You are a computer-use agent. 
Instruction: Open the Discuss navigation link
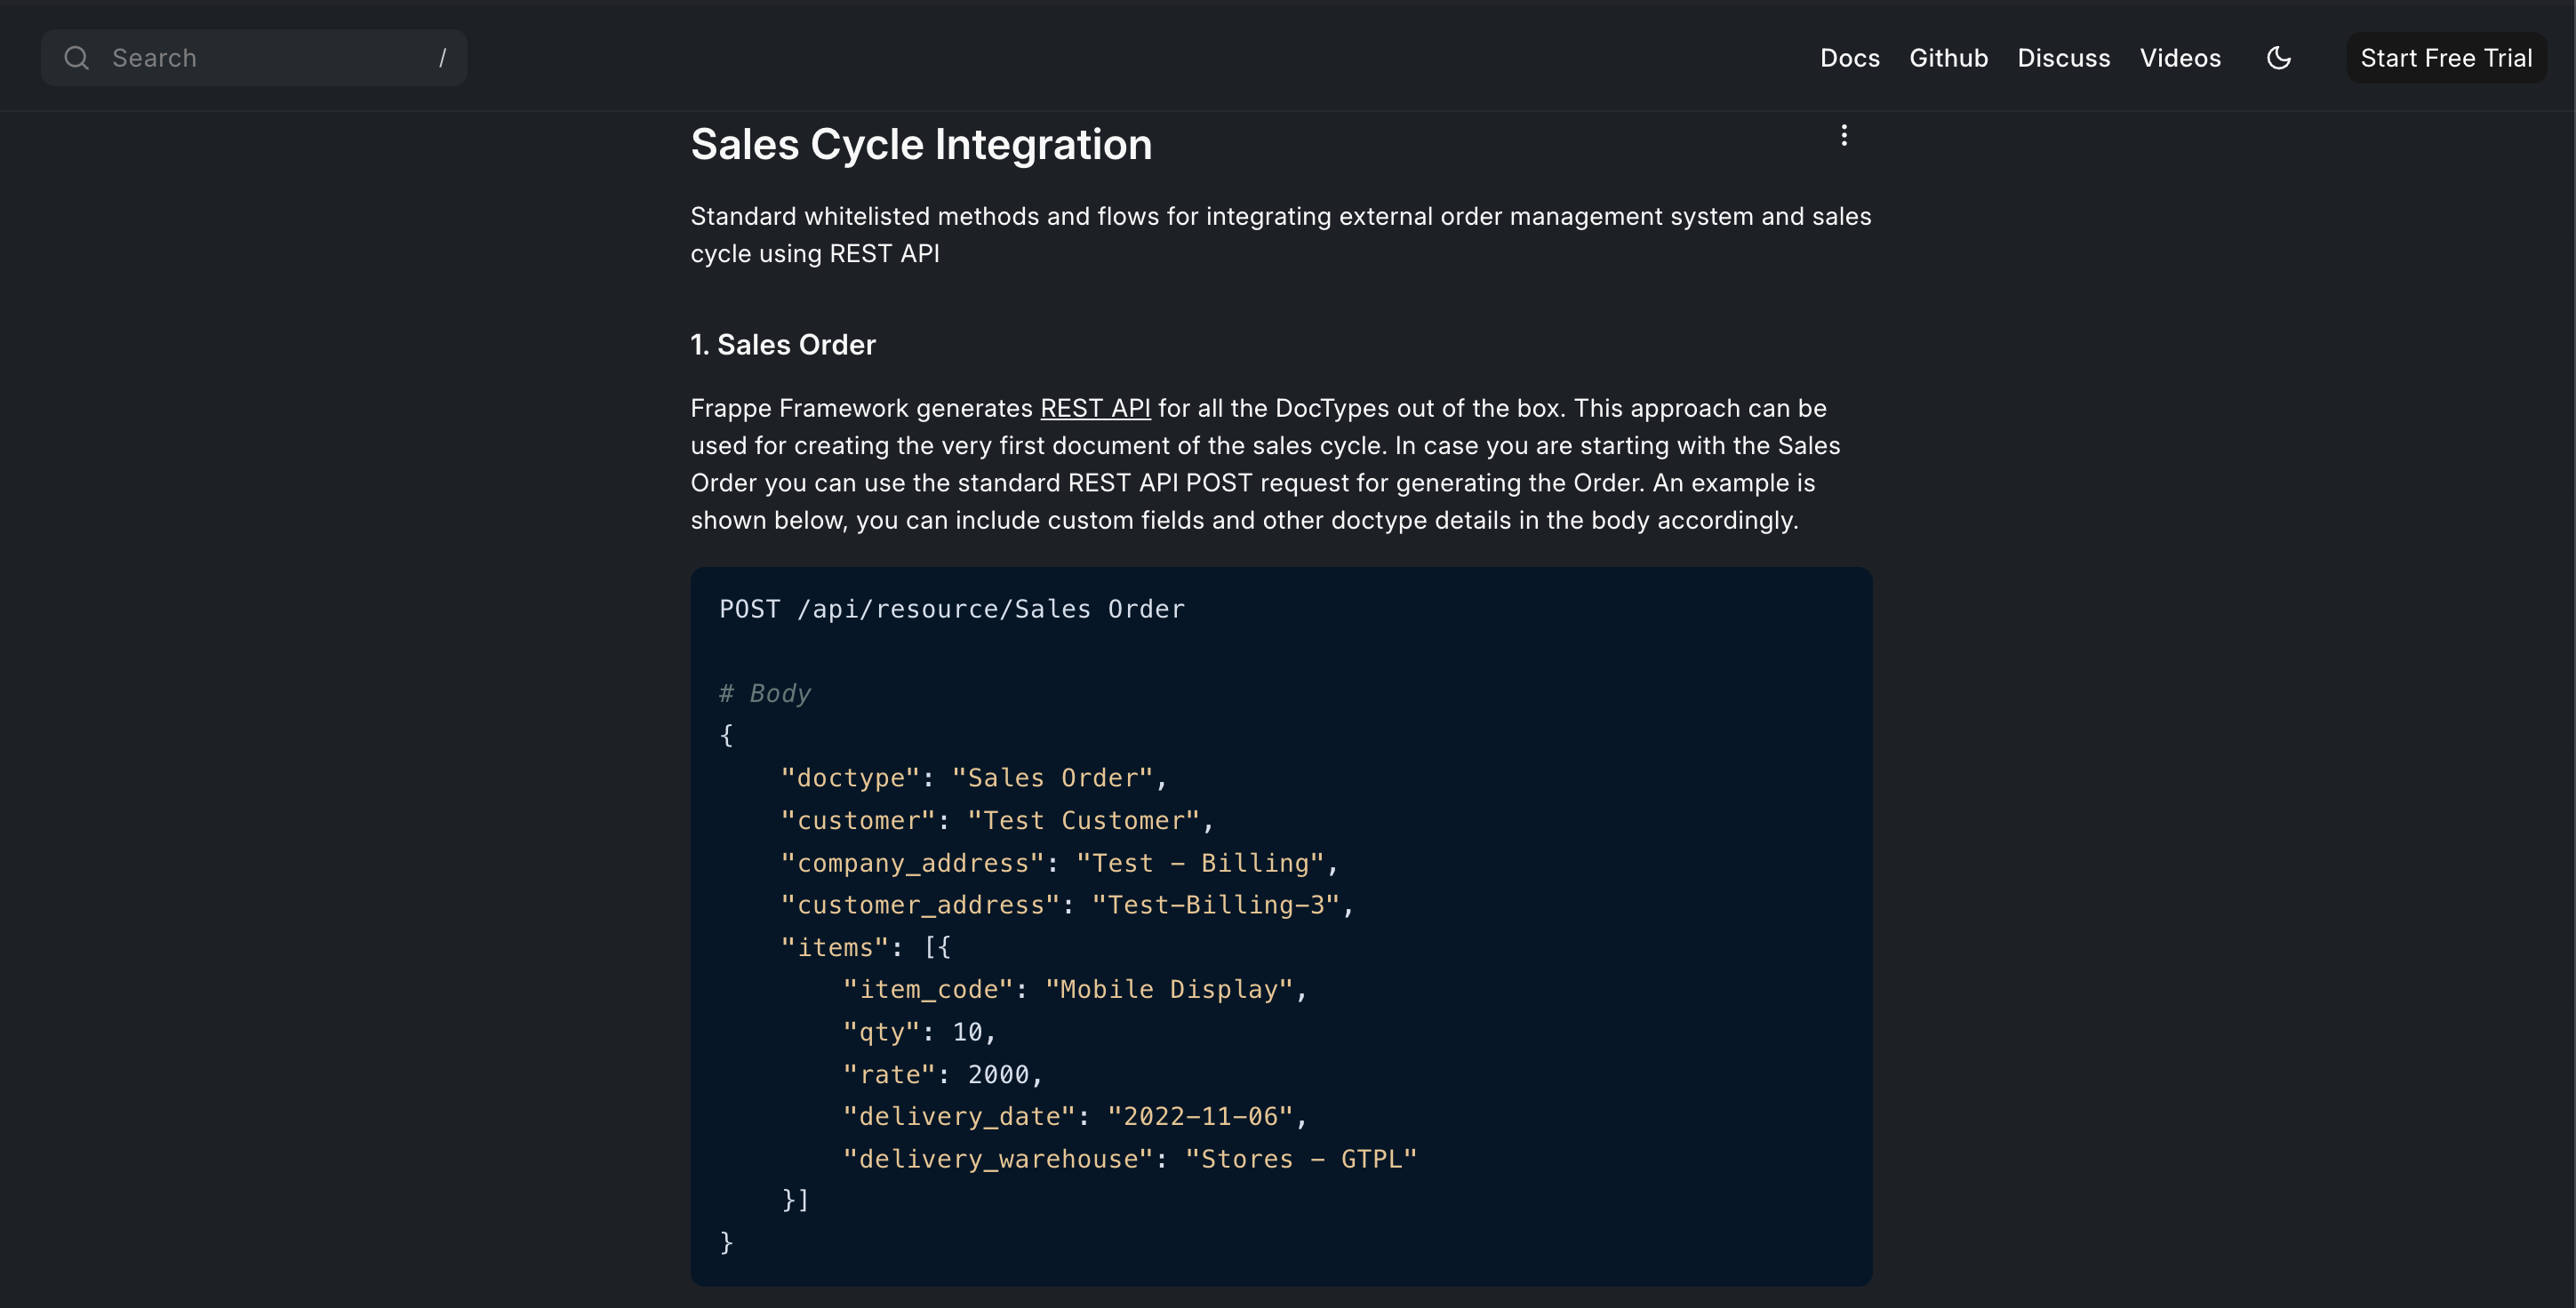coord(2063,58)
